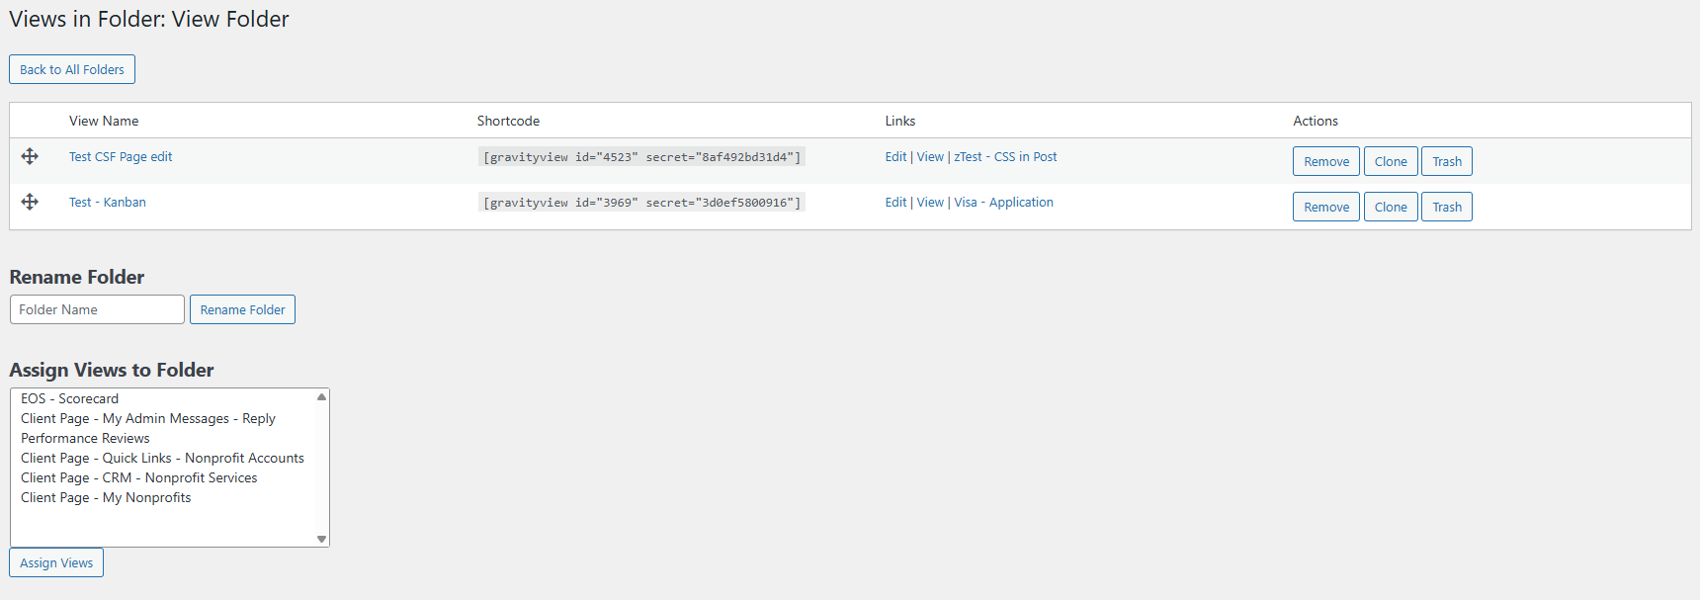
Task: Trash the Test - Kanban view
Action: [x=1446, y=207]
